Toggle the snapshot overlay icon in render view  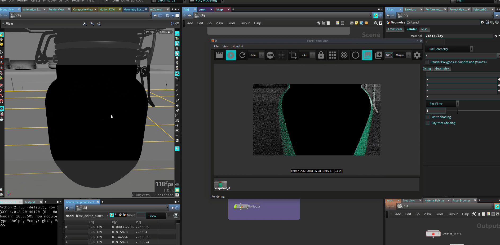tap(367, 55)
